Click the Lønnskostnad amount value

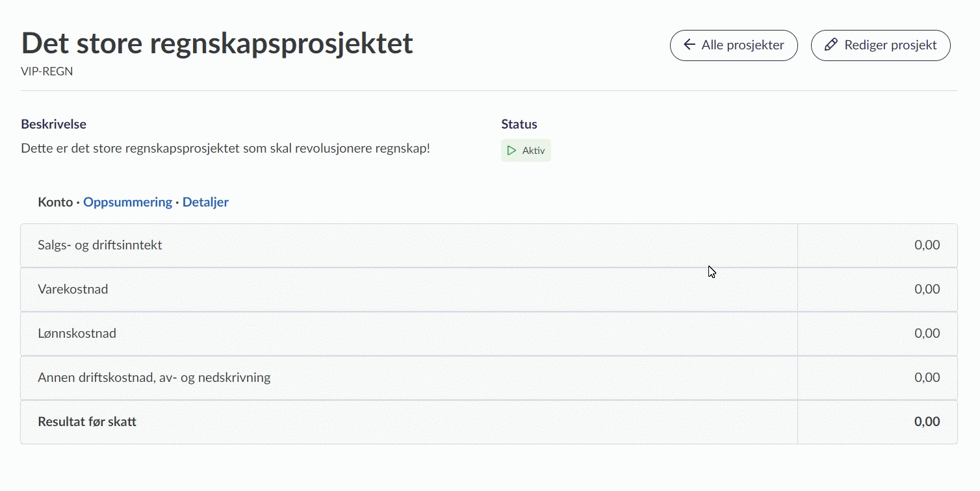[x=927, y=333]
